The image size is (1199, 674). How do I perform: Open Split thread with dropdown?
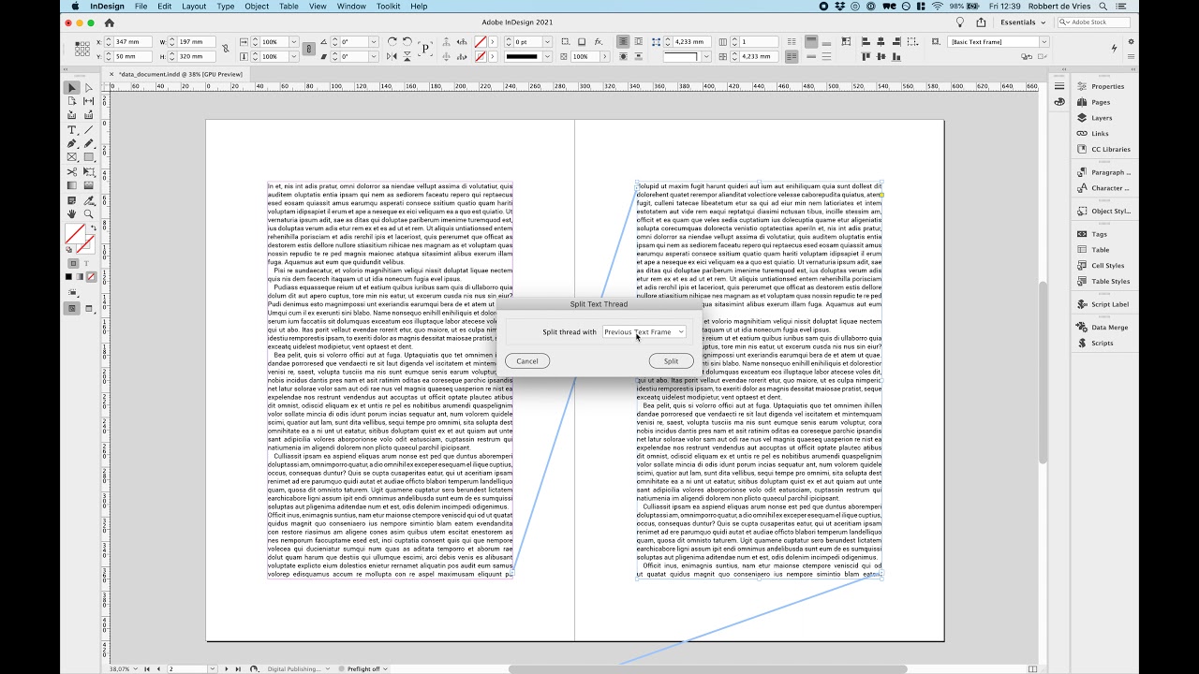644,332
